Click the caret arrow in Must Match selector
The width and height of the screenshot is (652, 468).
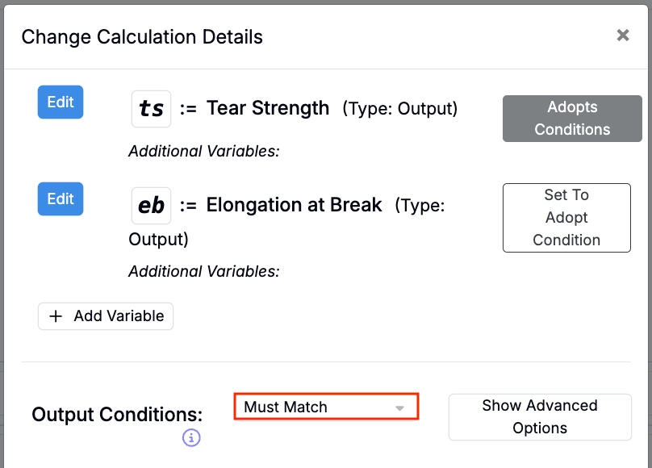pyautogui.click(x=399, y=408)
